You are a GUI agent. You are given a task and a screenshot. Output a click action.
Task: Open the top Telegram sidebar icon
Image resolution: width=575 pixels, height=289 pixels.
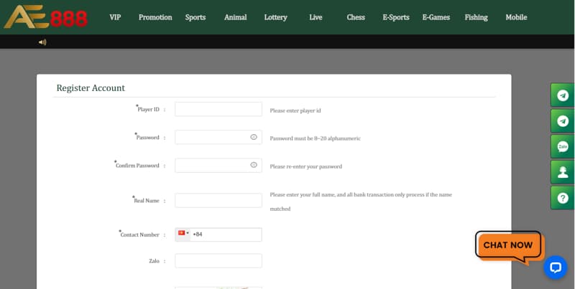pyautogui.click(x=562, y=95)
